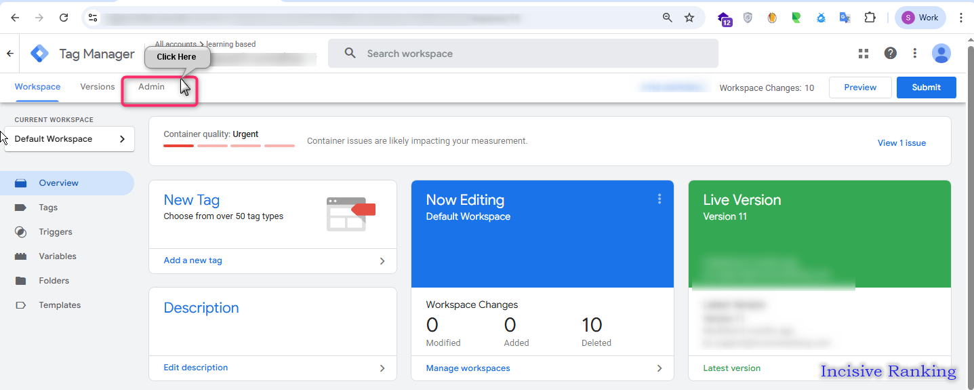Click the chevron beside Add a new tag
This screenshot has height=390, width=974.
[382, 261]
